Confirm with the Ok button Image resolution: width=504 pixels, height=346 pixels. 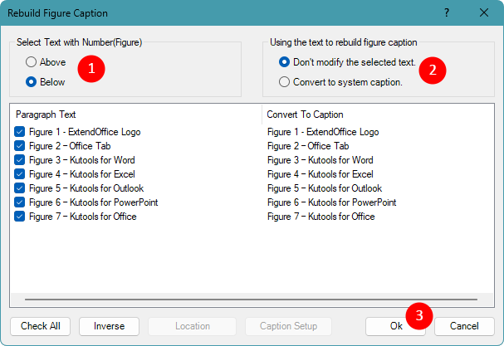coord(396,326)
